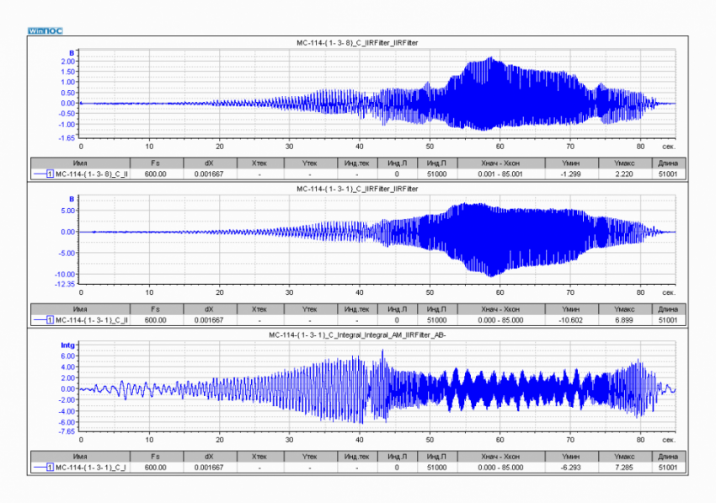Select the title MC-114-(1-3-8)_C_IIRFilter_IIRFilter
Viewport: 716px width, 503px height.
[358, 41]
